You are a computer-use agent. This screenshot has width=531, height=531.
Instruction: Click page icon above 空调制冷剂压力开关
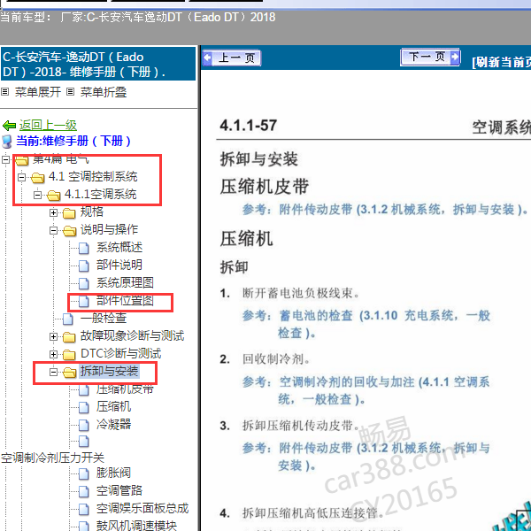point(84,442)
